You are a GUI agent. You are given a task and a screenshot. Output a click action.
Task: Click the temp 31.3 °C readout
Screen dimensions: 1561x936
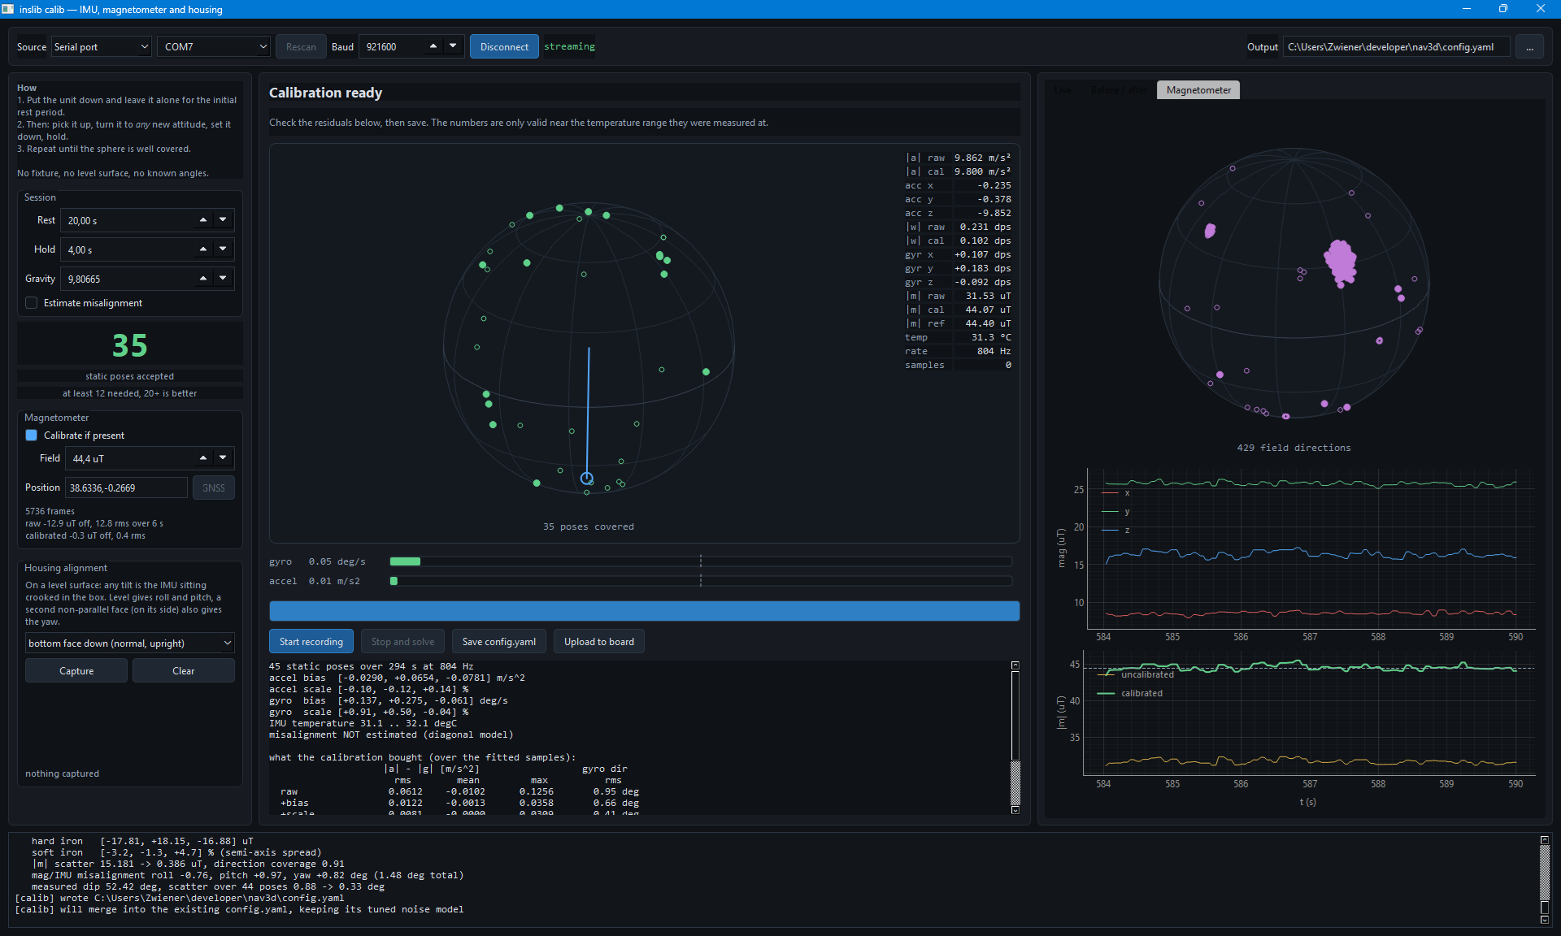coord(958,337)
